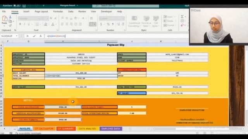
Task: Click the Increase Decimal icon
Action: coord(118,24)
